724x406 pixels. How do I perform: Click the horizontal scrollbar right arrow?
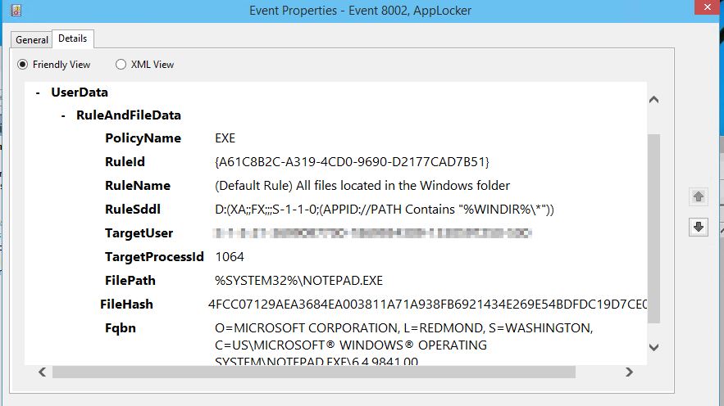click(x=629, y=372)
